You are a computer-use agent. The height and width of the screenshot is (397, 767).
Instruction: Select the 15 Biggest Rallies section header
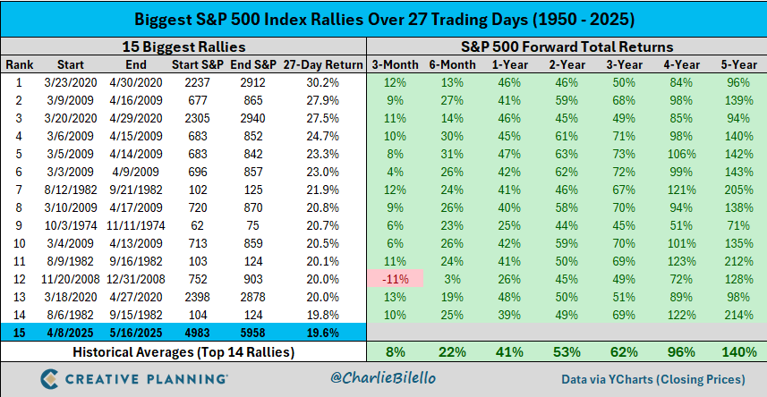click(x=183, y=46)
